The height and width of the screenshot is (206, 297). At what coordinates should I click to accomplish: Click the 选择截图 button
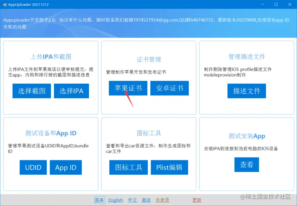coord(32,91)
